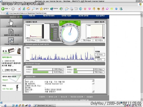This screenshot has width=143, height=107.
Task: Open Favorites star toolbar icon
Action: 41,9
